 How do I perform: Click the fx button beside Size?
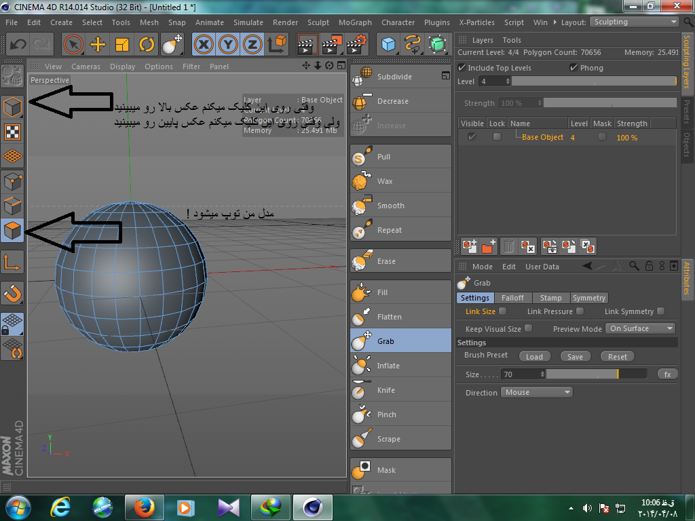click(668, 374)
